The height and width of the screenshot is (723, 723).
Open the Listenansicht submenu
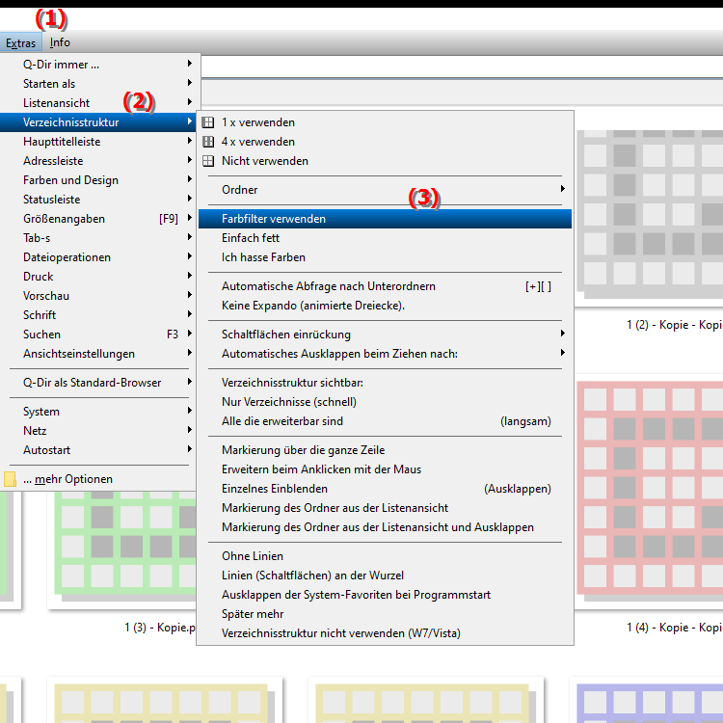[97, 103]
